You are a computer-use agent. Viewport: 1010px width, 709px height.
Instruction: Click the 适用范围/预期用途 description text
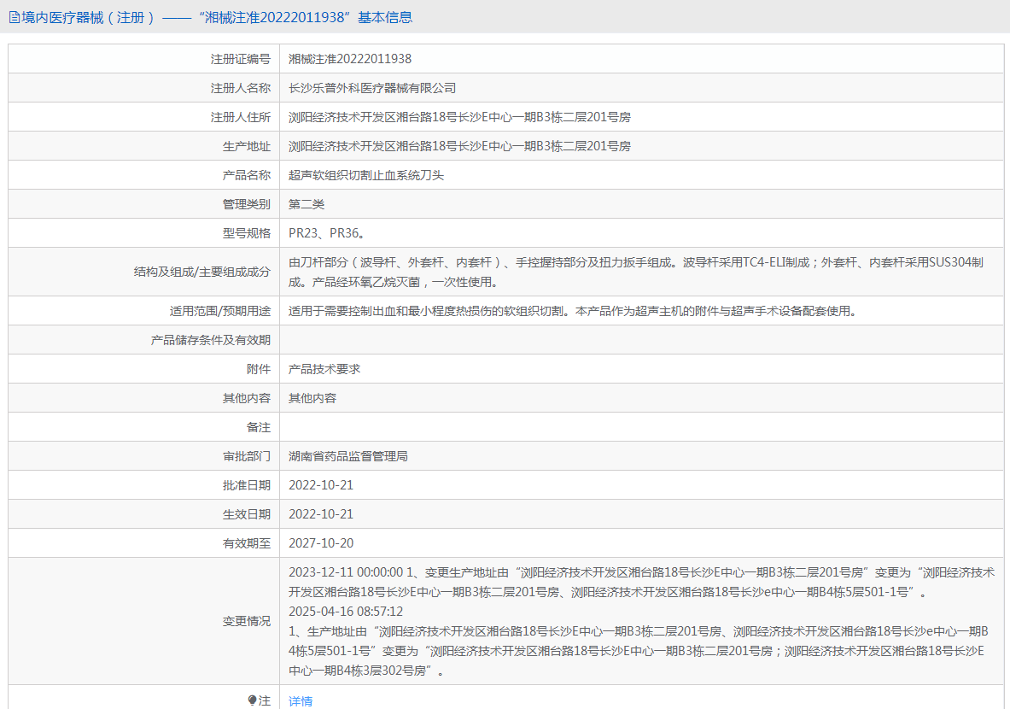click(572, 311)
